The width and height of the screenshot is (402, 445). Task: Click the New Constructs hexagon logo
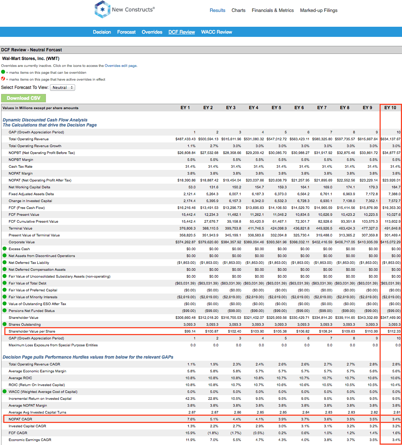point(102,10)
